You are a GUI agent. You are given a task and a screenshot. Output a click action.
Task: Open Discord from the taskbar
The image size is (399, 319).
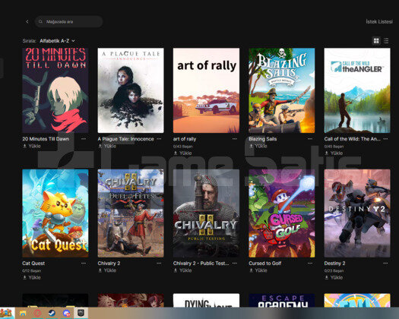67,313
